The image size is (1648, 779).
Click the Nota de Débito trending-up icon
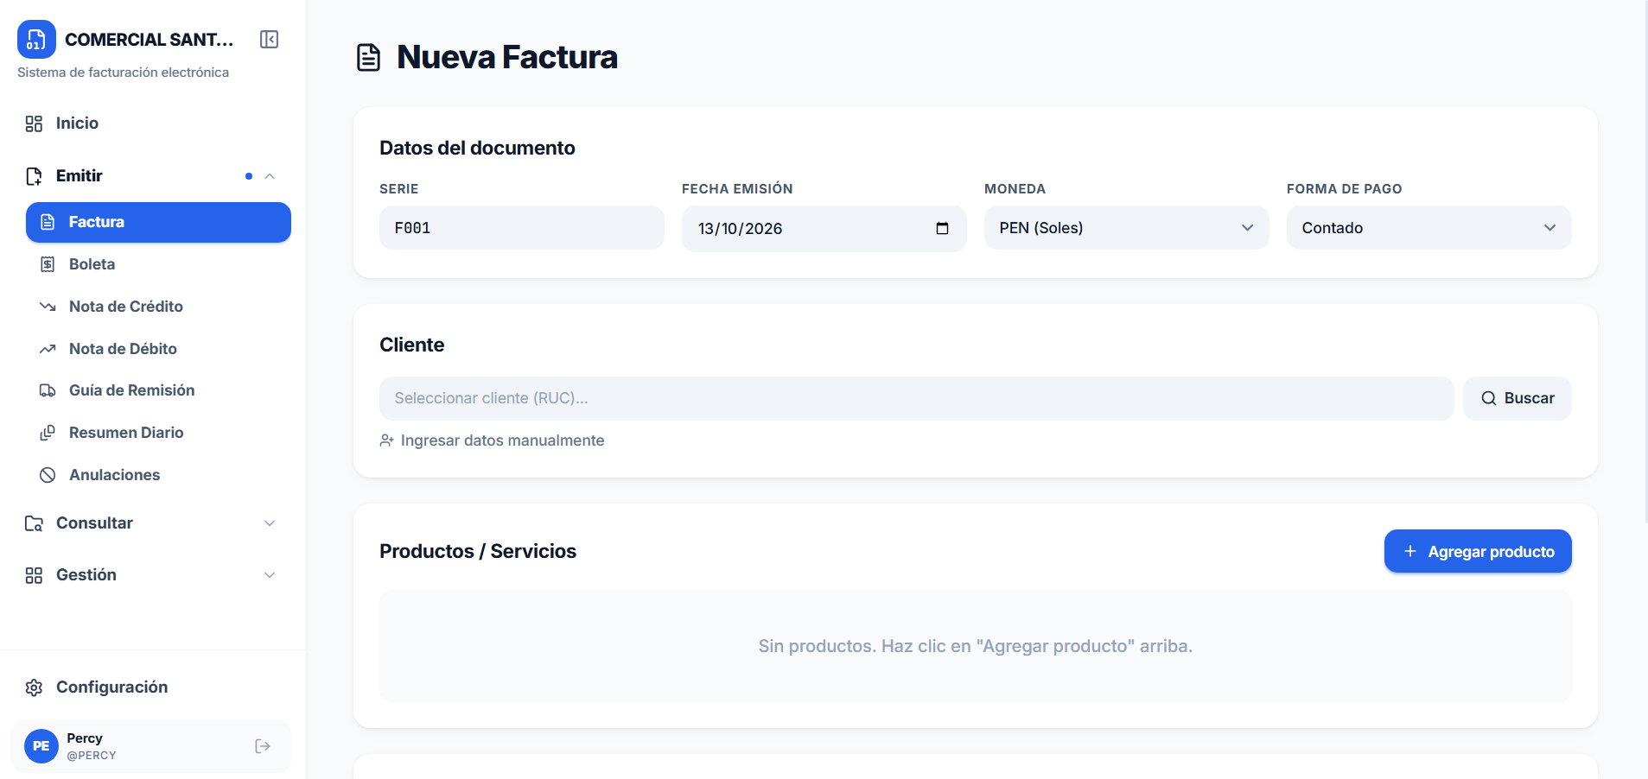[x=48, y=349]
